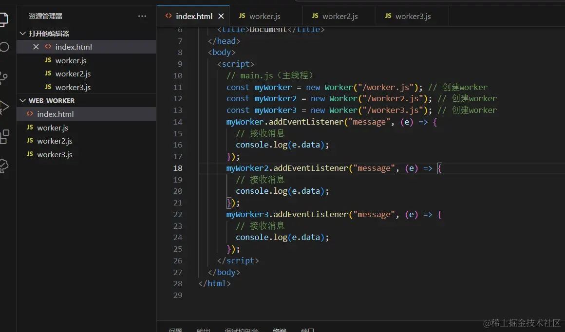This screenshot has width=565, height=332.
Task: Open worker3.js in WEB_WORKER folder
Action: point(86,154)
